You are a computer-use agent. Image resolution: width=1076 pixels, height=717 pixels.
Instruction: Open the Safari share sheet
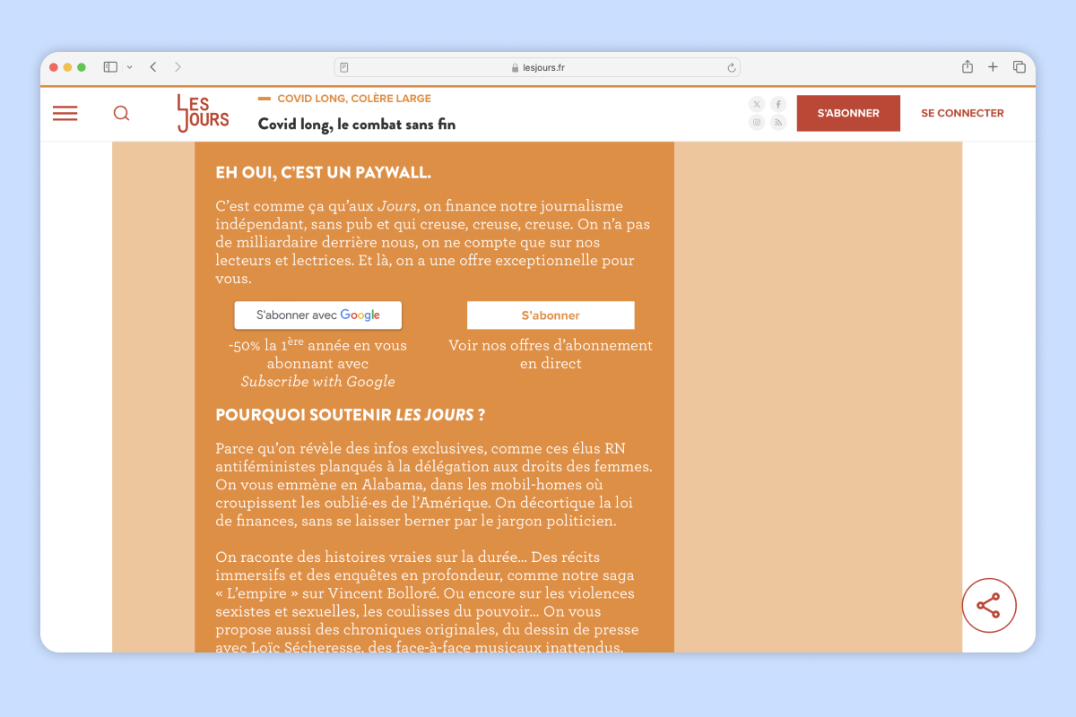[968, 66]
